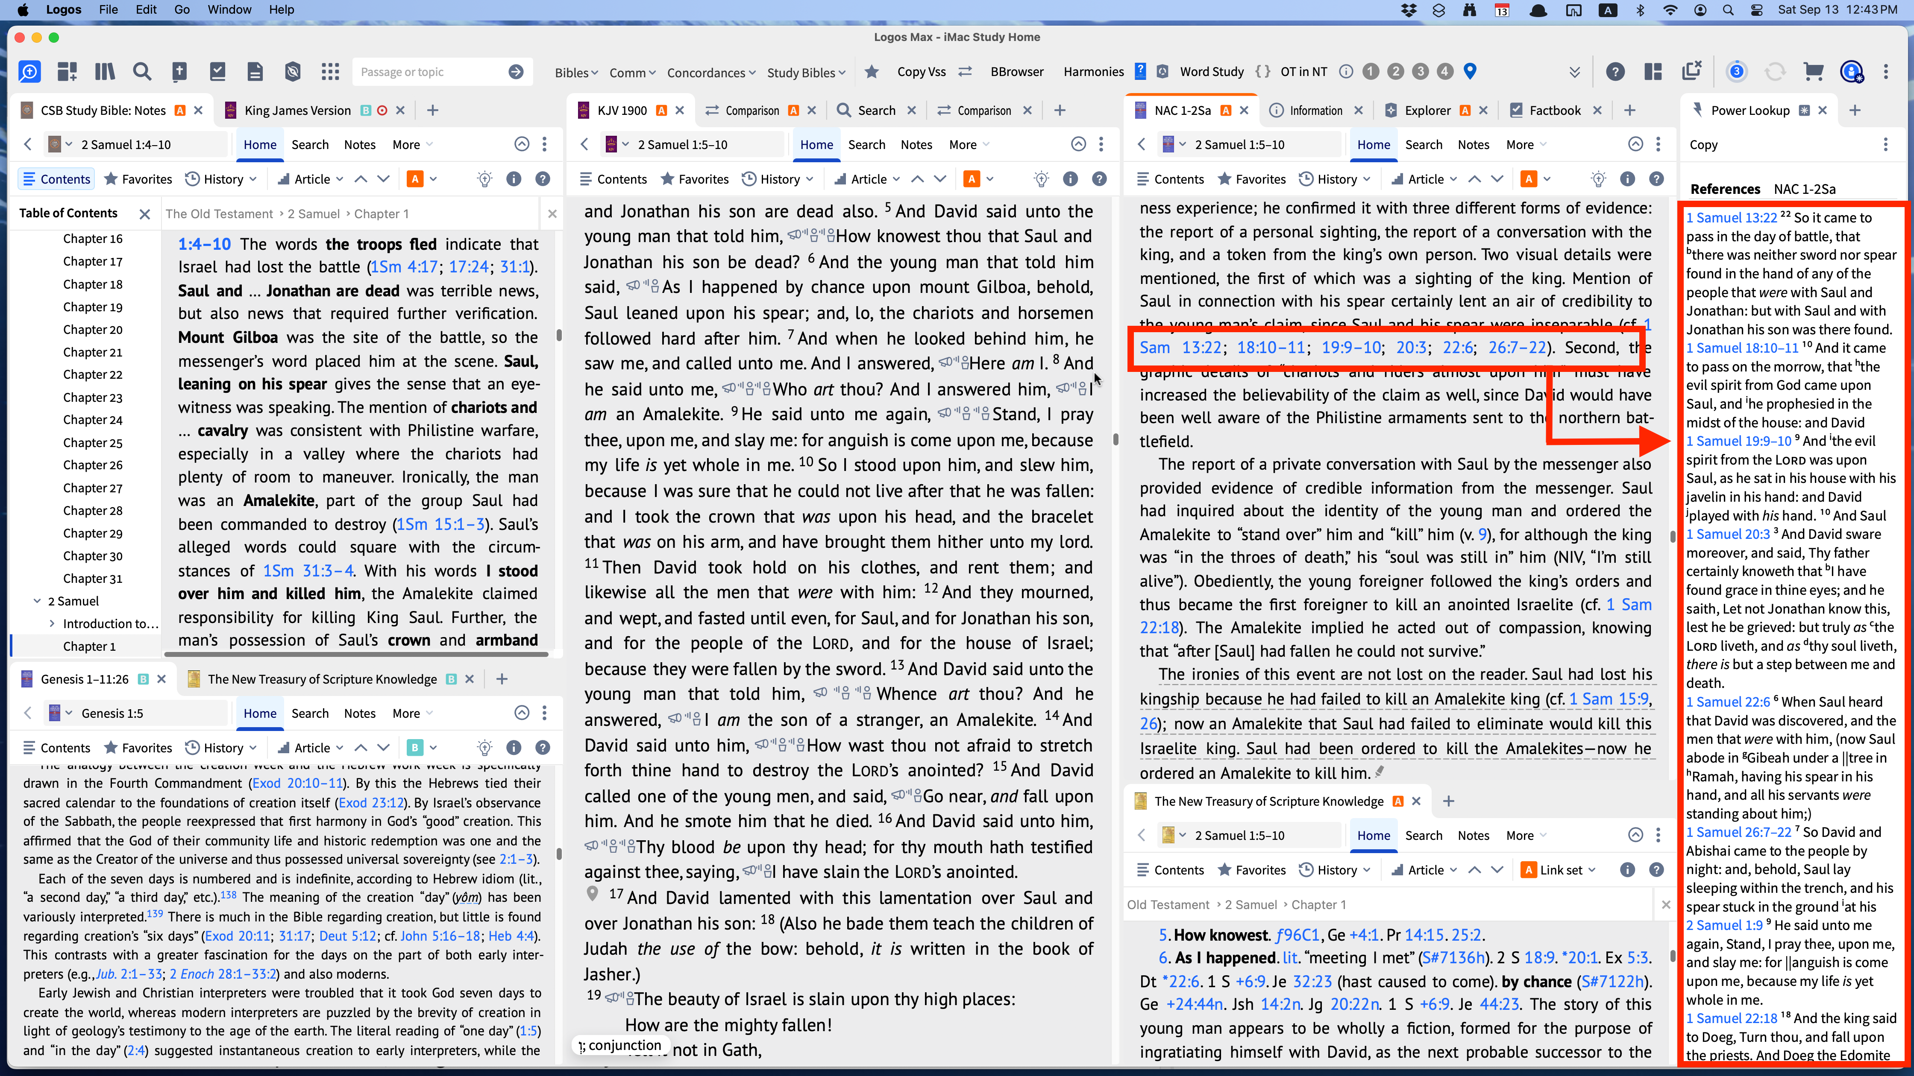The height and width of the screenshot is (1076, 1914).
Task: Open the Link set dropdown in Treasury panel
Action: pyautogui.click(x=1568, y=870)
